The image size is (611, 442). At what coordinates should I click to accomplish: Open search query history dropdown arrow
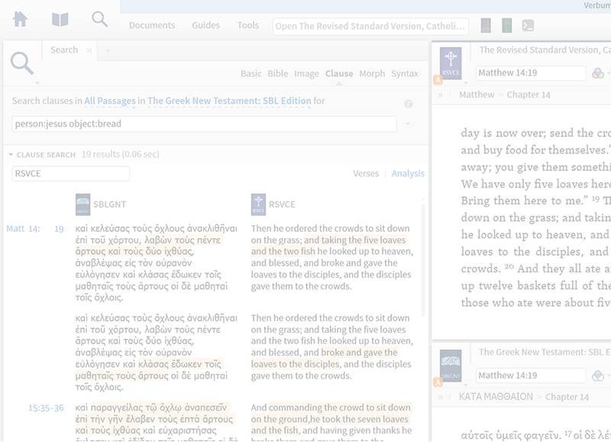(x=408, y=124)
